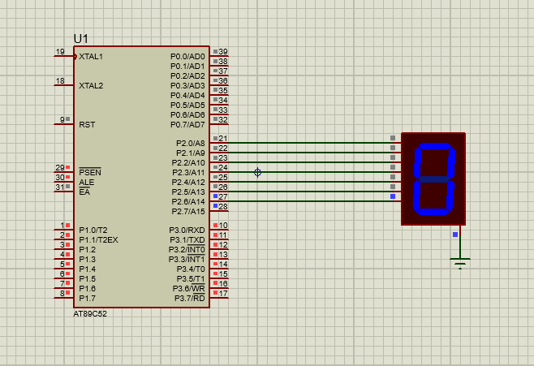The image size is (534, 366).
Task: Click the P1.7 pin label
Action: 87,299
